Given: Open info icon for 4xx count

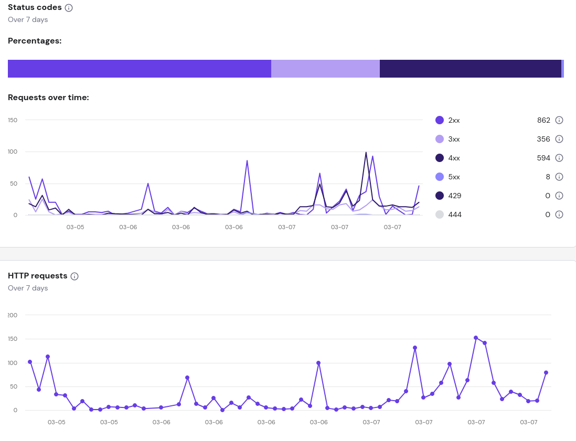Looking at the screenshot, I should point(559,158).
